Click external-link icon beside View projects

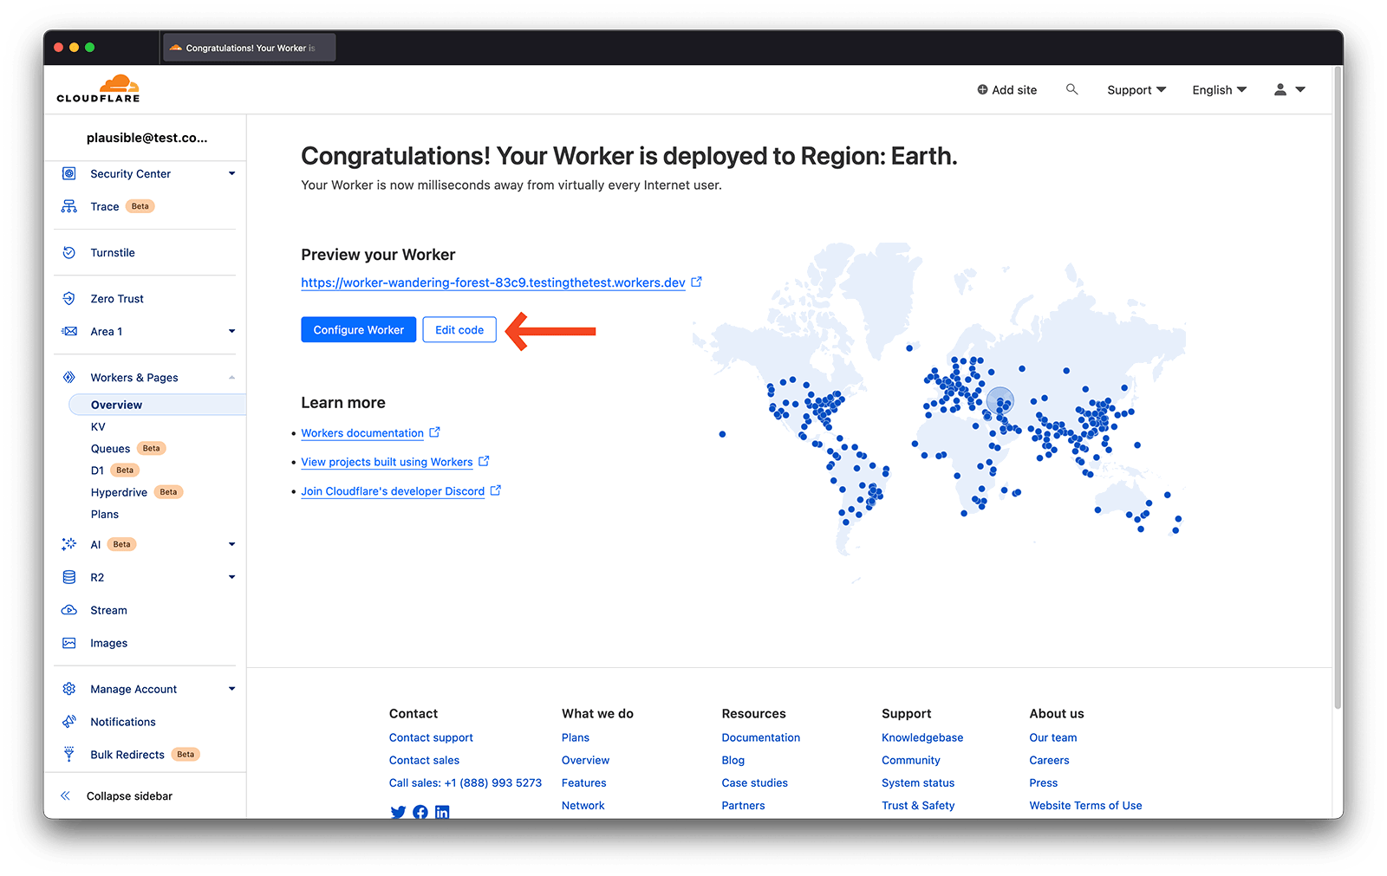[x=484, y=461]
